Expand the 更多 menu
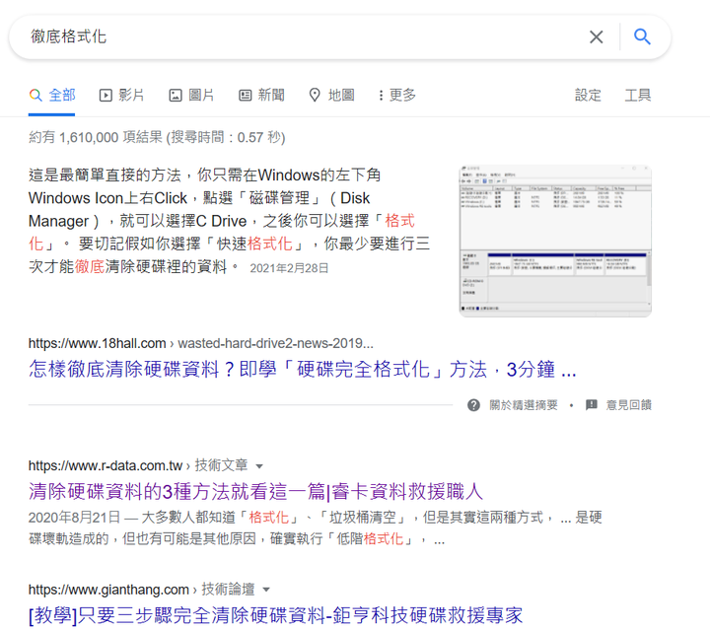The image size is (710, 631). (x=397, y=95)
